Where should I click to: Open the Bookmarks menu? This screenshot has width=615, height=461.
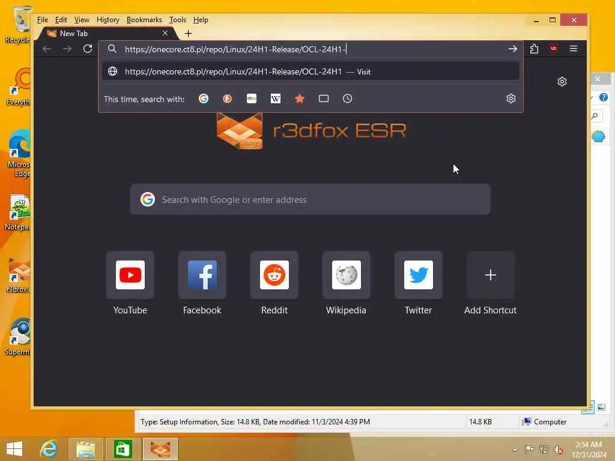[x=144, y=20]
